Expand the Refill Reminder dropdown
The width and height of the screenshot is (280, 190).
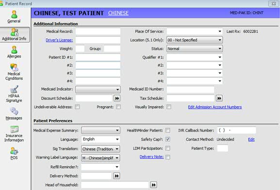[100, 167]
